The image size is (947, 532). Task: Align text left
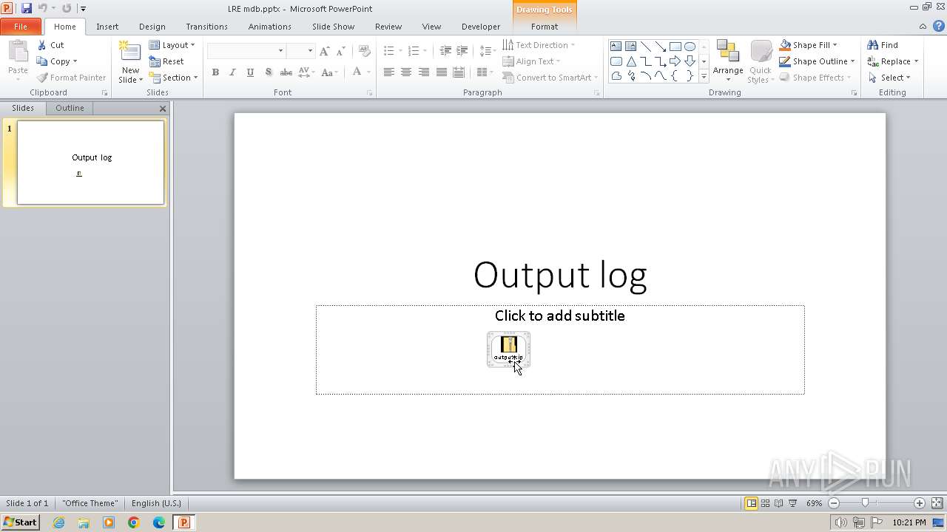tap(388, 72)
